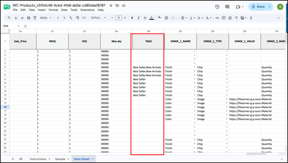Click the font size field showing 11
Image resolution: width=288 pixels, height=163 pixels.
pyautogui.click(x=119, y=18)
